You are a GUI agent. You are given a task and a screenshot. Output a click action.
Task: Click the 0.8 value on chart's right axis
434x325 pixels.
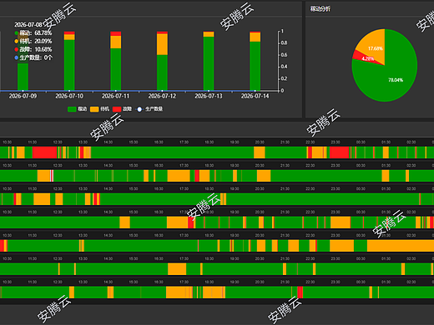pos(284,43)
